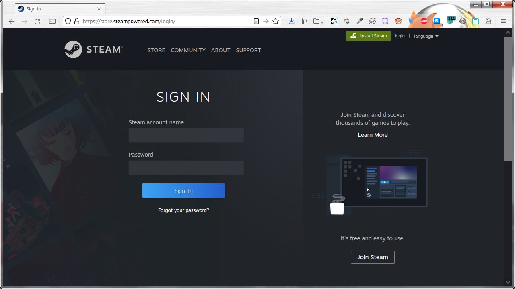Toggle the browser sidebar icon
Screen dimensions: 515x289
[52, 21]
